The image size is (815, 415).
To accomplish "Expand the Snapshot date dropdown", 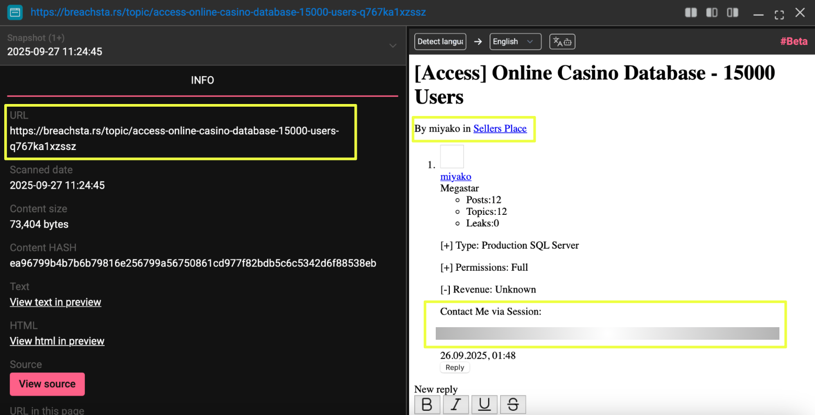I will pyautogui.click(x=392, y=45).
